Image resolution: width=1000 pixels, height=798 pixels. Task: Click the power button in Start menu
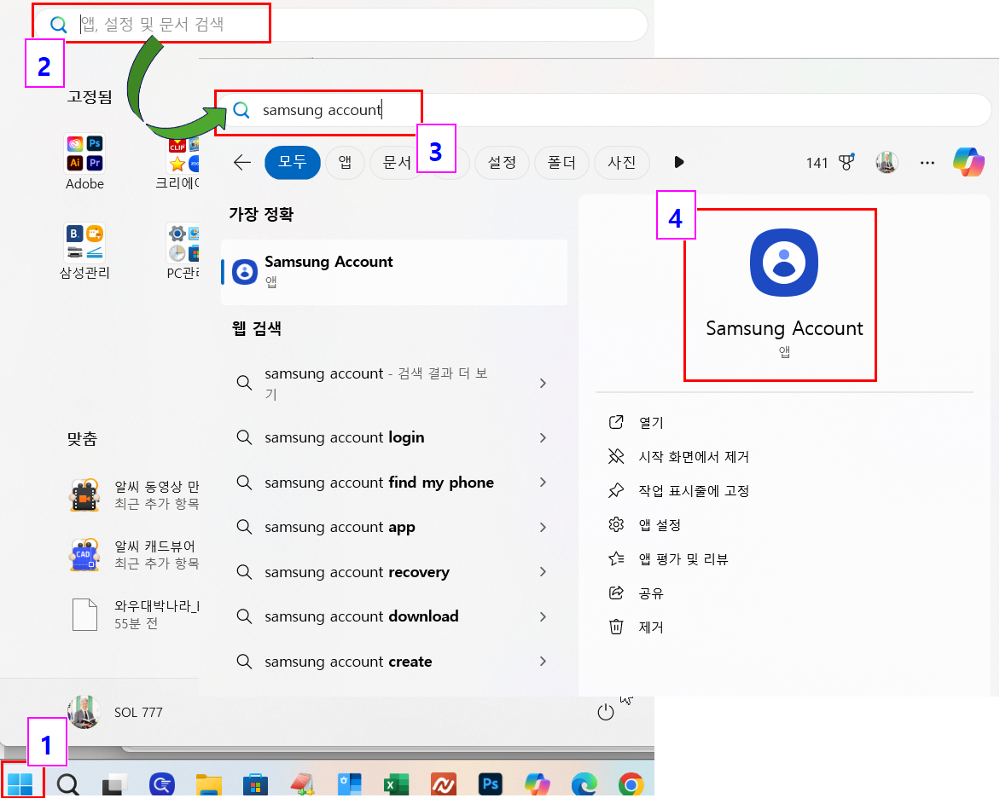point(605,712)
